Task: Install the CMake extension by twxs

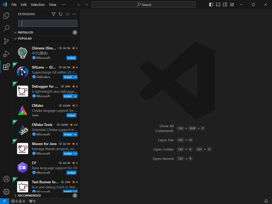Action: click(x=71, y=115)
